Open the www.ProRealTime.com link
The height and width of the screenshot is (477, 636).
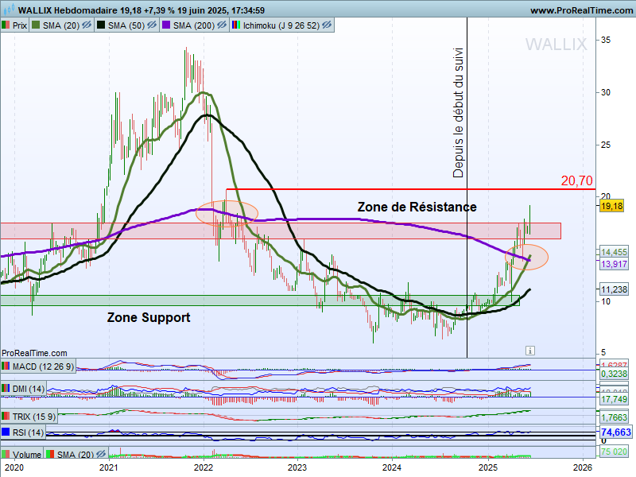(581, 10)
